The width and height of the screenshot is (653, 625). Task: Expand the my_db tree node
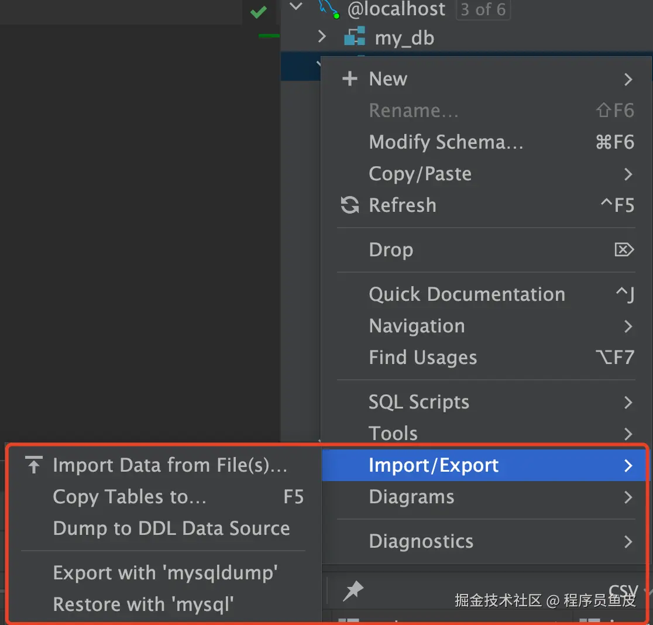coord(321,37)
